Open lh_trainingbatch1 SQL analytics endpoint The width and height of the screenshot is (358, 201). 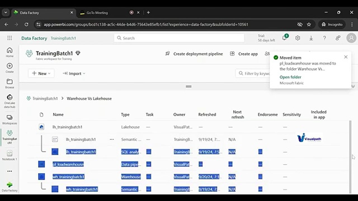click(x=81, y=152)
